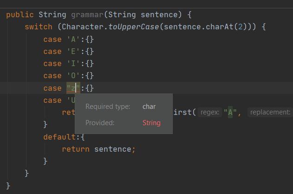Click the default keyword
Image resolution: width=293 pixels, height=194 pixels.
click(59, 137)
